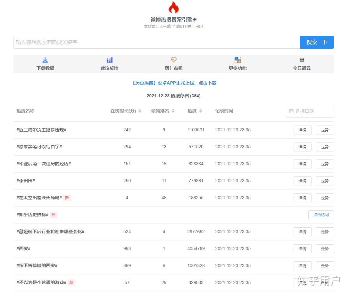The height and width of the screenshot is (293, 350).
Task: Open the 安卓APP正式上线 download link
Action: tap(174, 83)
